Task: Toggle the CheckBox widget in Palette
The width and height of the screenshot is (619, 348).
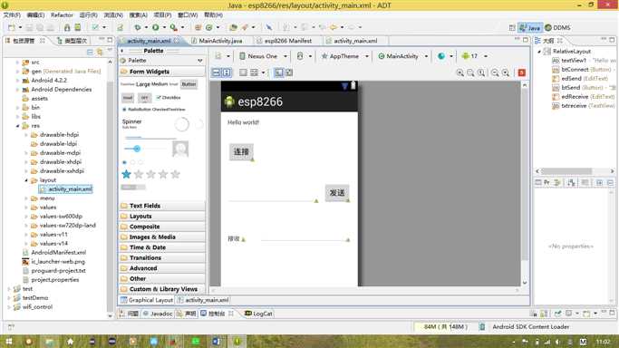Action: click(169, 98)
